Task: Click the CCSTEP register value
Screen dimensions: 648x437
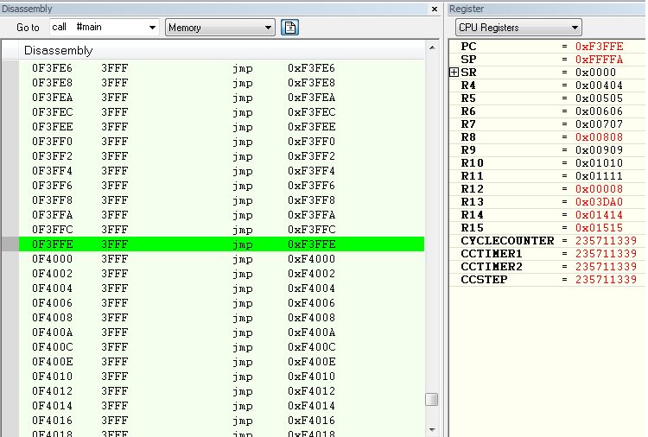Action: coord(606,280)
